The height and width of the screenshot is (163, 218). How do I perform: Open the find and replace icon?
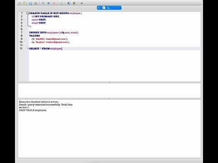tap(74, 3)
